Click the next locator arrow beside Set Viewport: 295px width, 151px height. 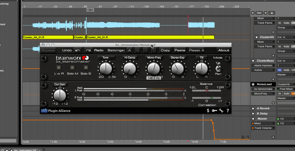(x=265, y=13)
